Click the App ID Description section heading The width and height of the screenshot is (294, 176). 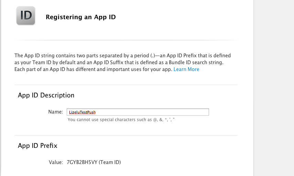46,95
